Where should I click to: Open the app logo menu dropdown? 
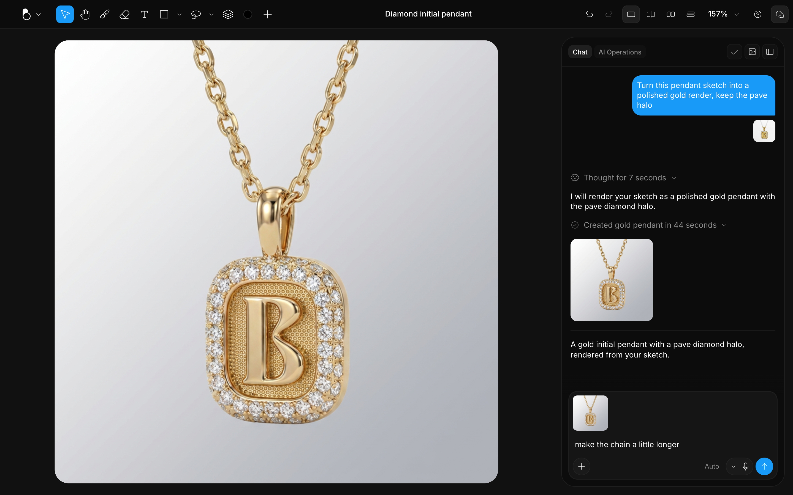tap(31, 14)
